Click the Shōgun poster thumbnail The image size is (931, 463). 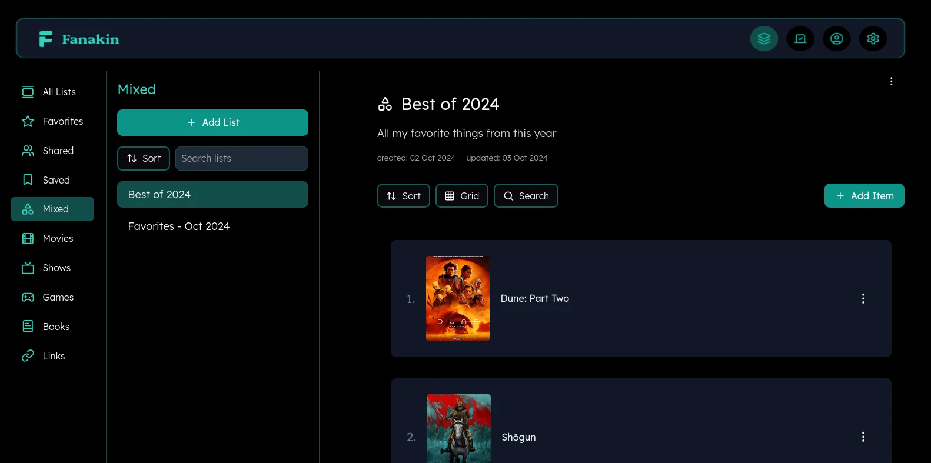[x=458, y=428]
